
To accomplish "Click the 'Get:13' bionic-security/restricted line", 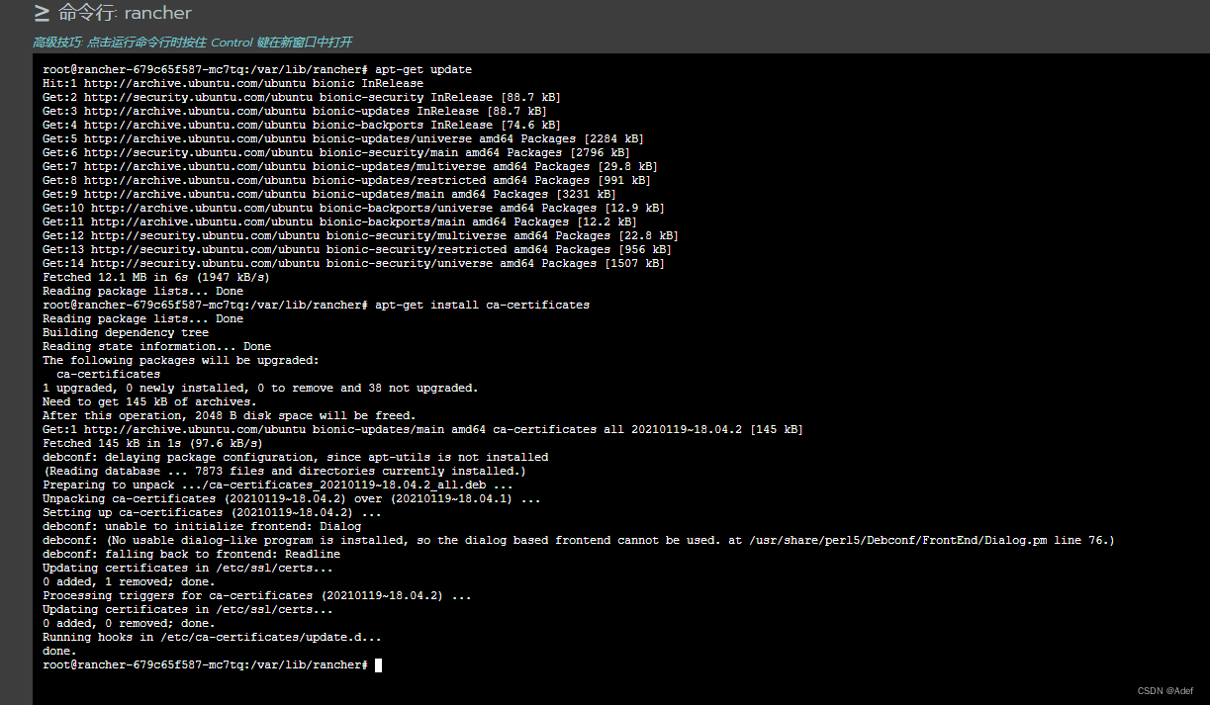I will click(356, 249).
